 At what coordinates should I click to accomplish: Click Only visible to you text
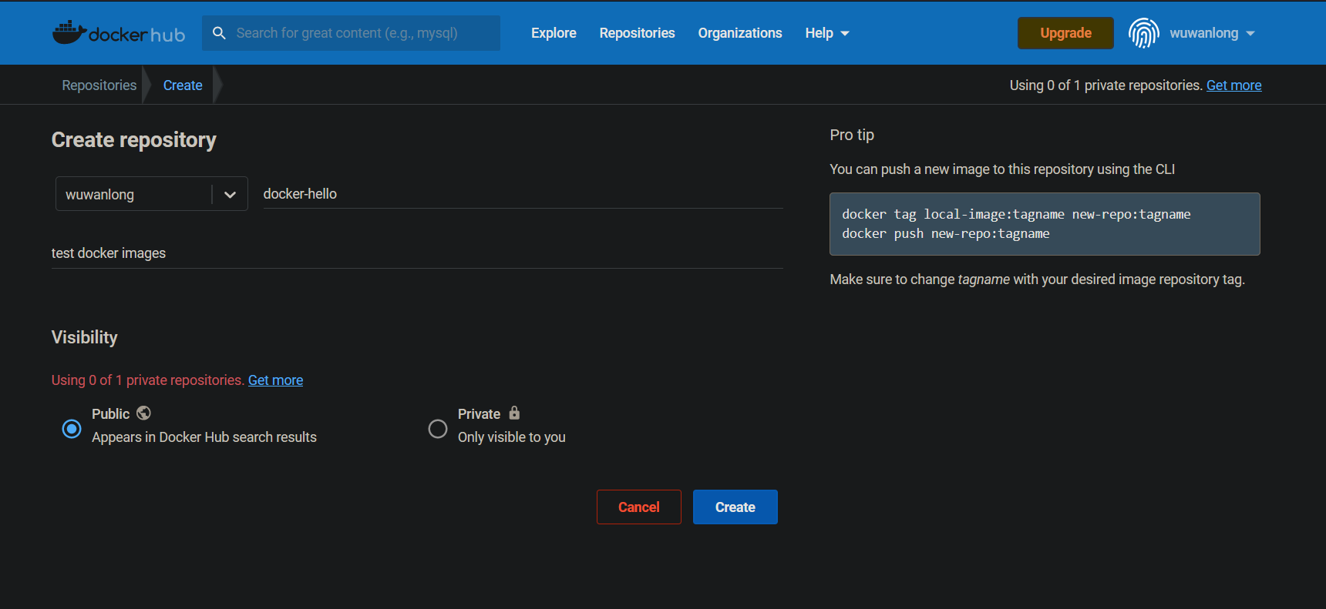point(512,437)
